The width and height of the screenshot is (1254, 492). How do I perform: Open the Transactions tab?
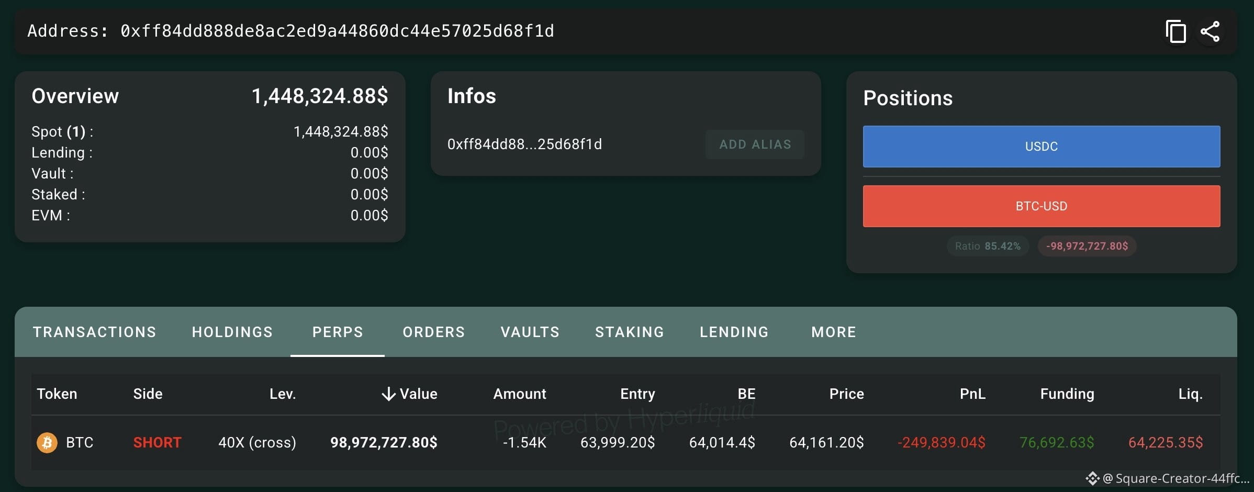click(95, 332)
